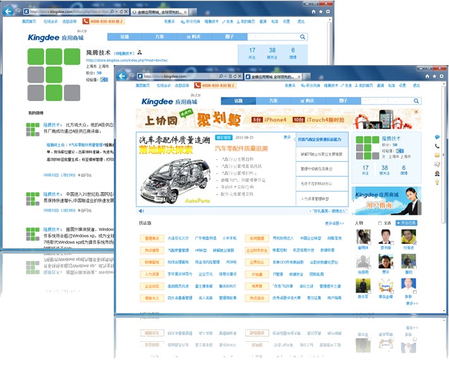Open favorites star in front browser
449x369 pixels.
pyautogui.click(x=434, y=76)
